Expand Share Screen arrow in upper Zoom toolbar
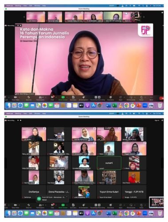 (x=67, y=97)
